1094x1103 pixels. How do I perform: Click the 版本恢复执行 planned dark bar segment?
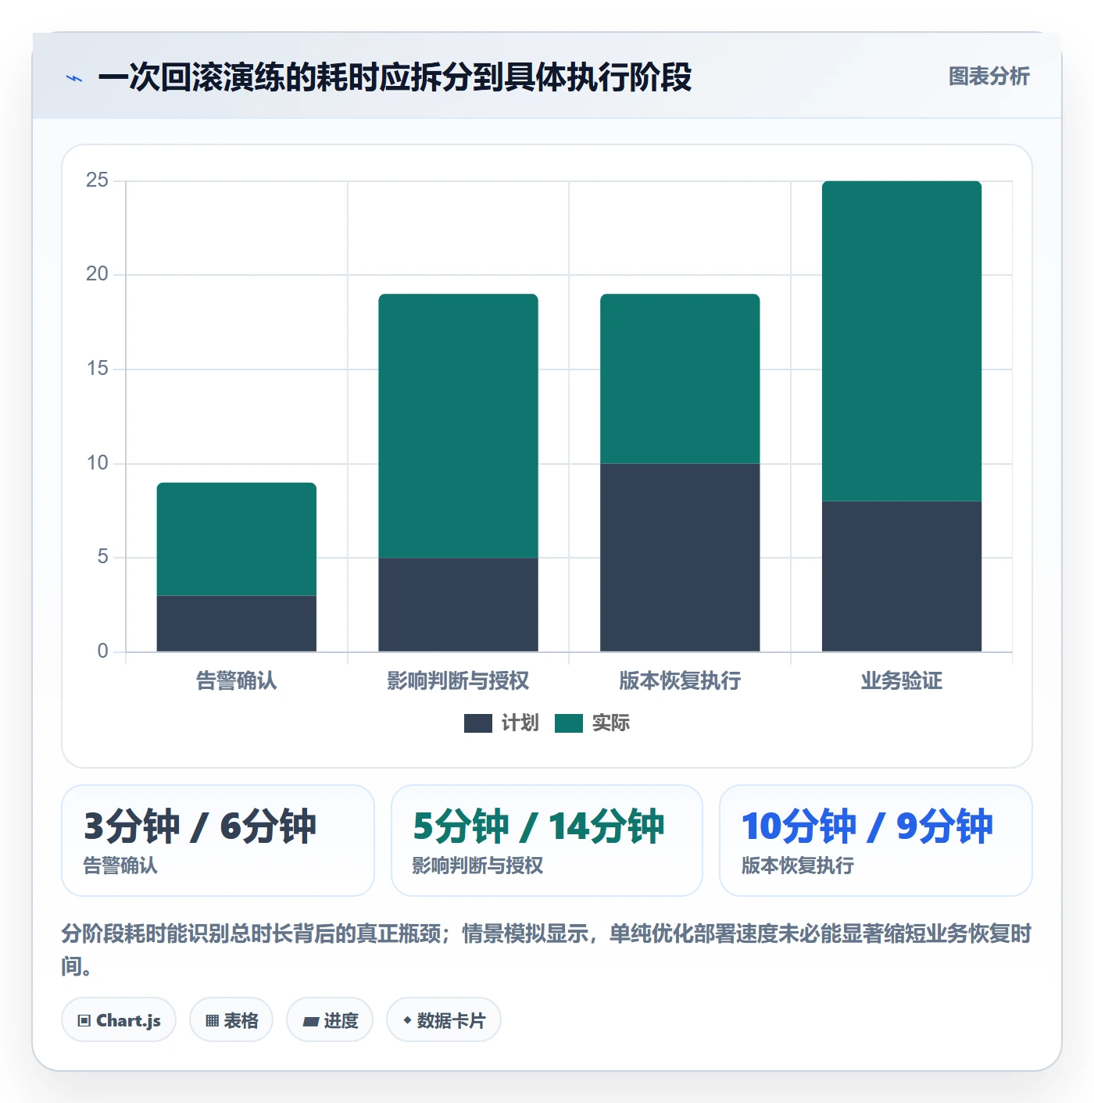point(680,558)
